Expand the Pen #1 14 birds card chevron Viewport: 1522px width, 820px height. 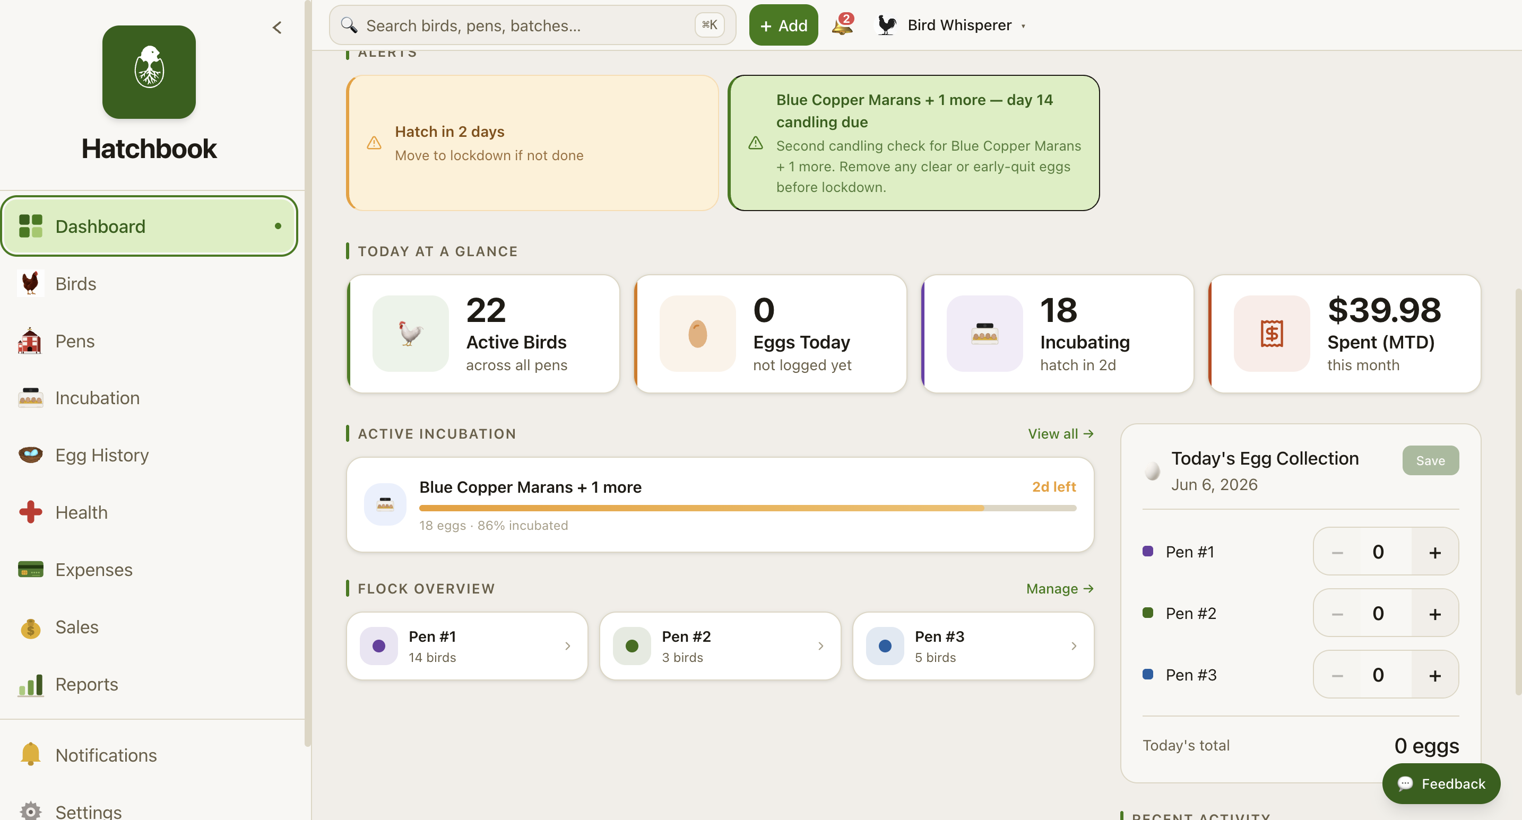pos(568,646)
